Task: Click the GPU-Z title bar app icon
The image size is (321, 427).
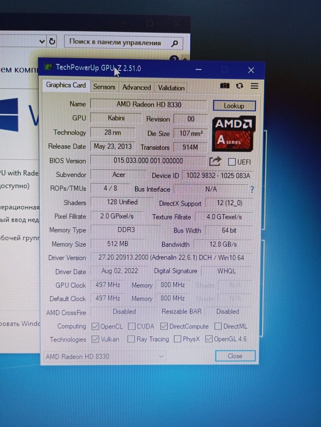Action: tap(48, 67)
